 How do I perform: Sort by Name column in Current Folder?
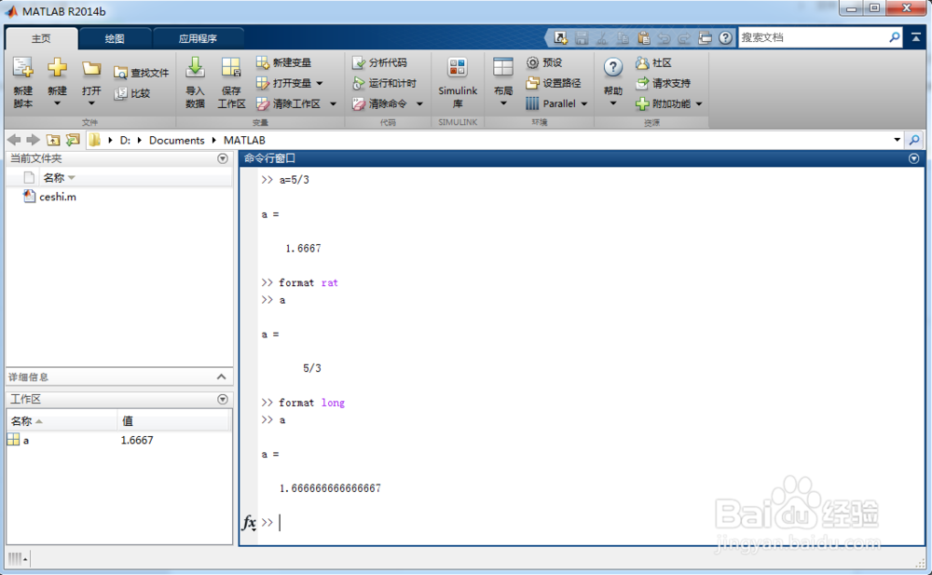pyautogui.click(x=58, y=178)
